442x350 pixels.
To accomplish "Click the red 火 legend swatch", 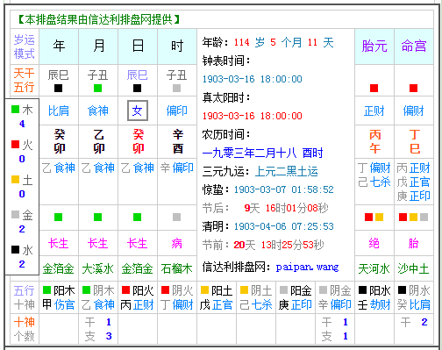I will click(x=15, y=144).
